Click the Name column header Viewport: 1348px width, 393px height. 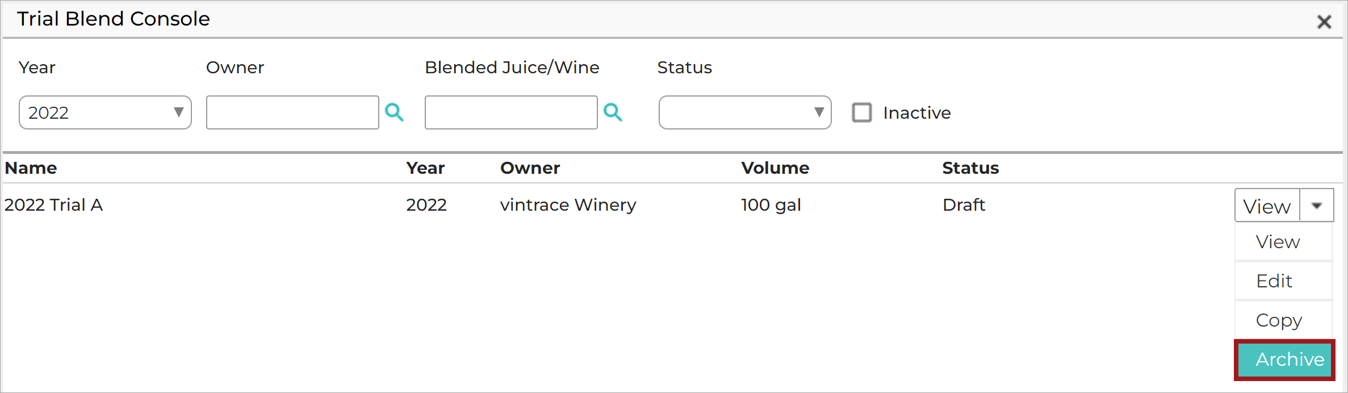(x=31, y=168)
